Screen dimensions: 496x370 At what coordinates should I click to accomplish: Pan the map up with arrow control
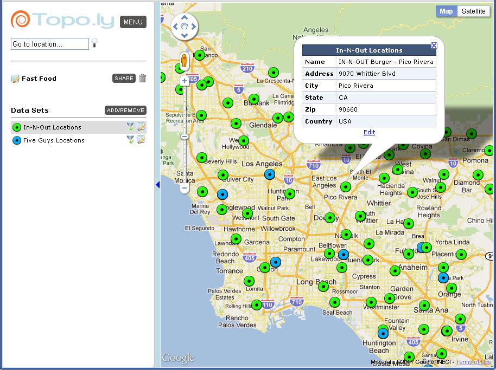point(185,17)
